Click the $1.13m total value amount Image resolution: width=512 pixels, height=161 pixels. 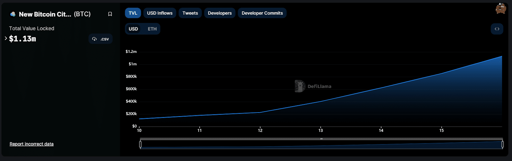pos(22,39)
